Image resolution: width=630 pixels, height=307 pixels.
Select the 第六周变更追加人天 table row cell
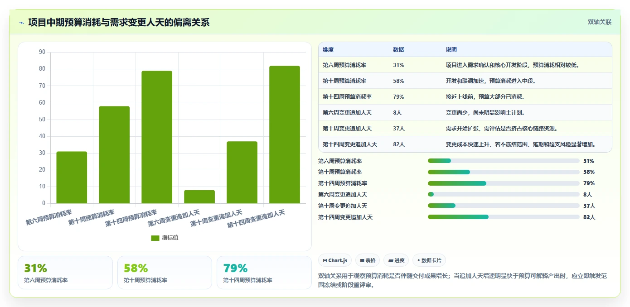[x=347, y=113]
